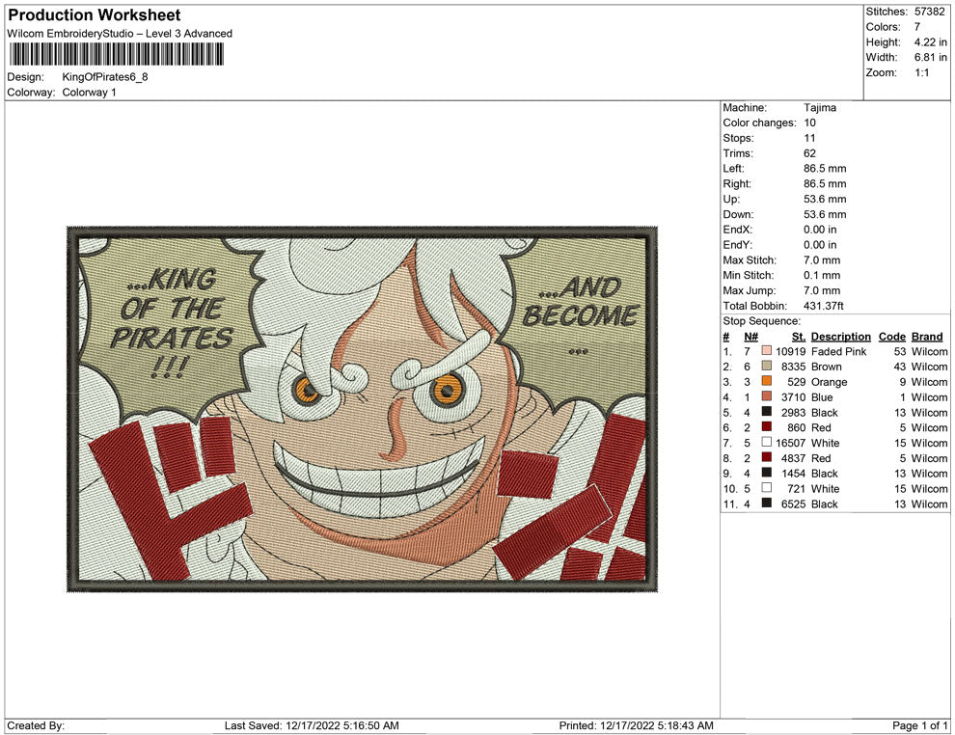Sort by the St. column header
The width and height of the screenshot is (955, 735).
click(798, 336)
